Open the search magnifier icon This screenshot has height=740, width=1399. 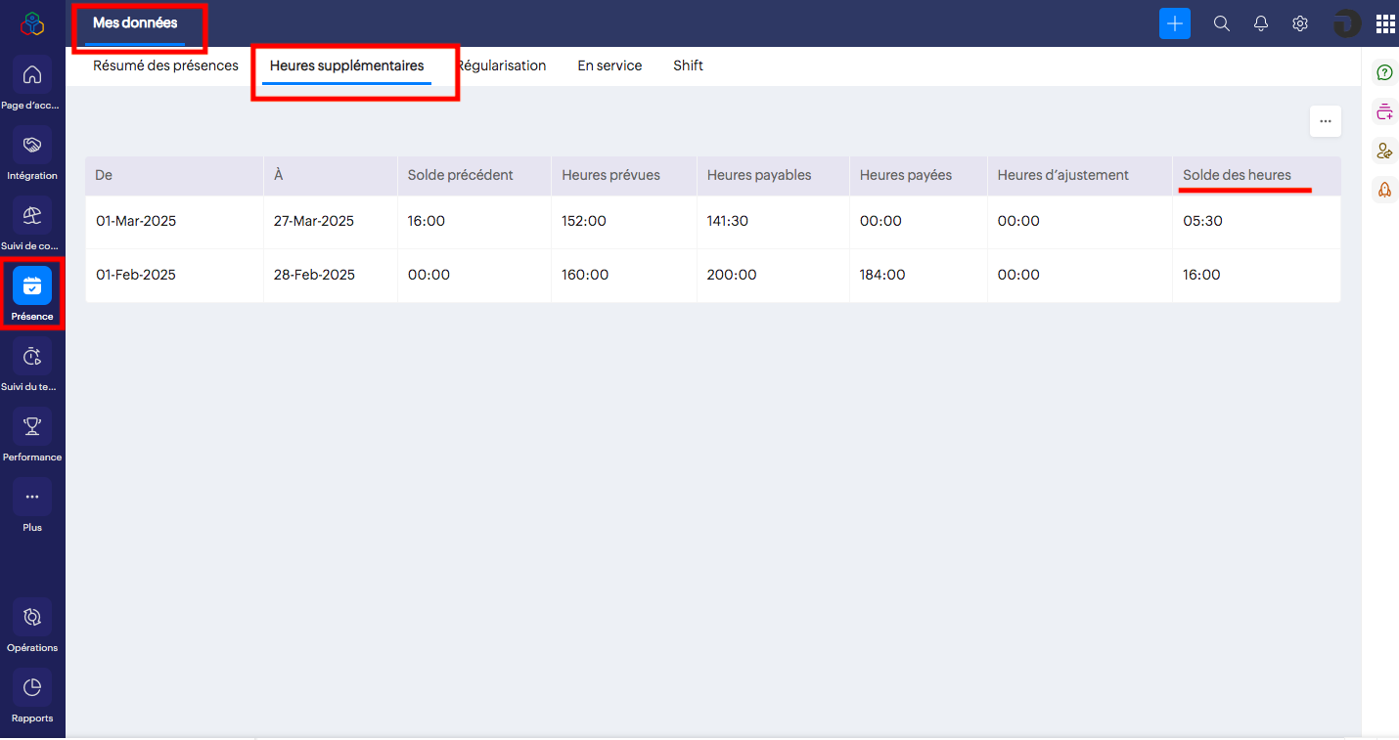tap(1221, 23)
